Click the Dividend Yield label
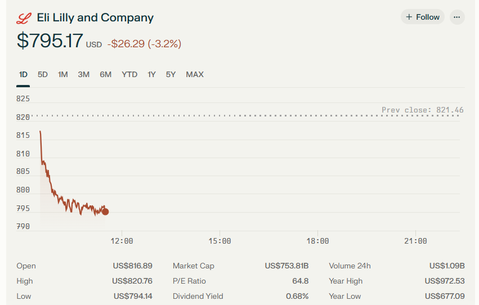Image resolution: width=479 pixels, height=305 pixels. click(198, 296)
